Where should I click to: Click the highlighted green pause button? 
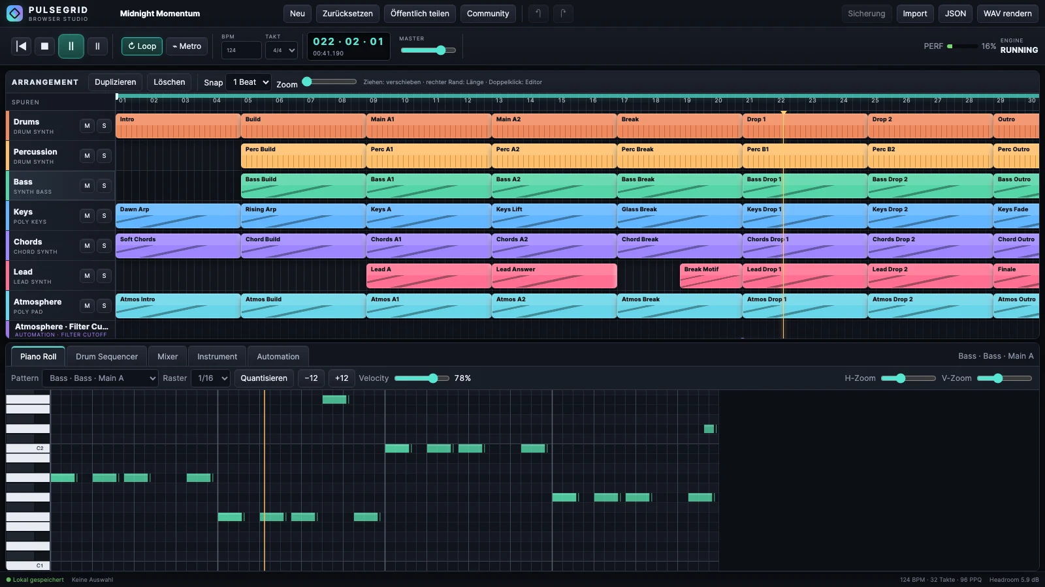tap(71, 46)
